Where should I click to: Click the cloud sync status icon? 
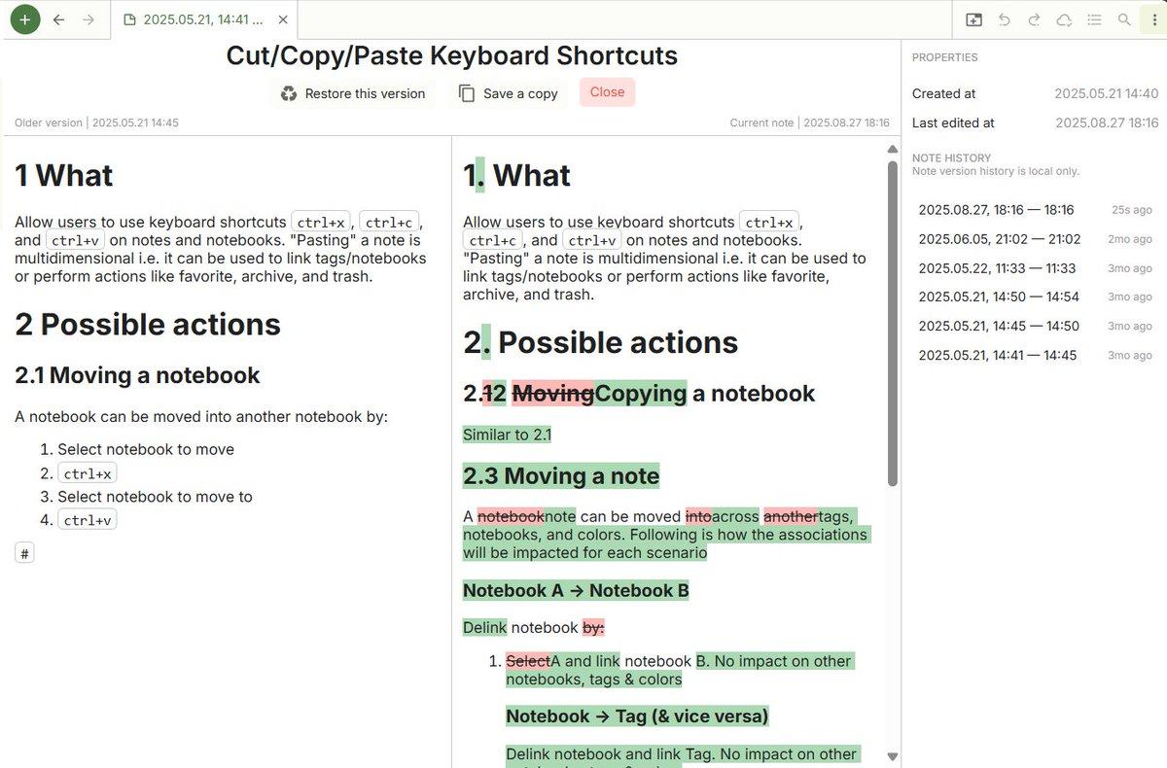(x=1064, y=19)
